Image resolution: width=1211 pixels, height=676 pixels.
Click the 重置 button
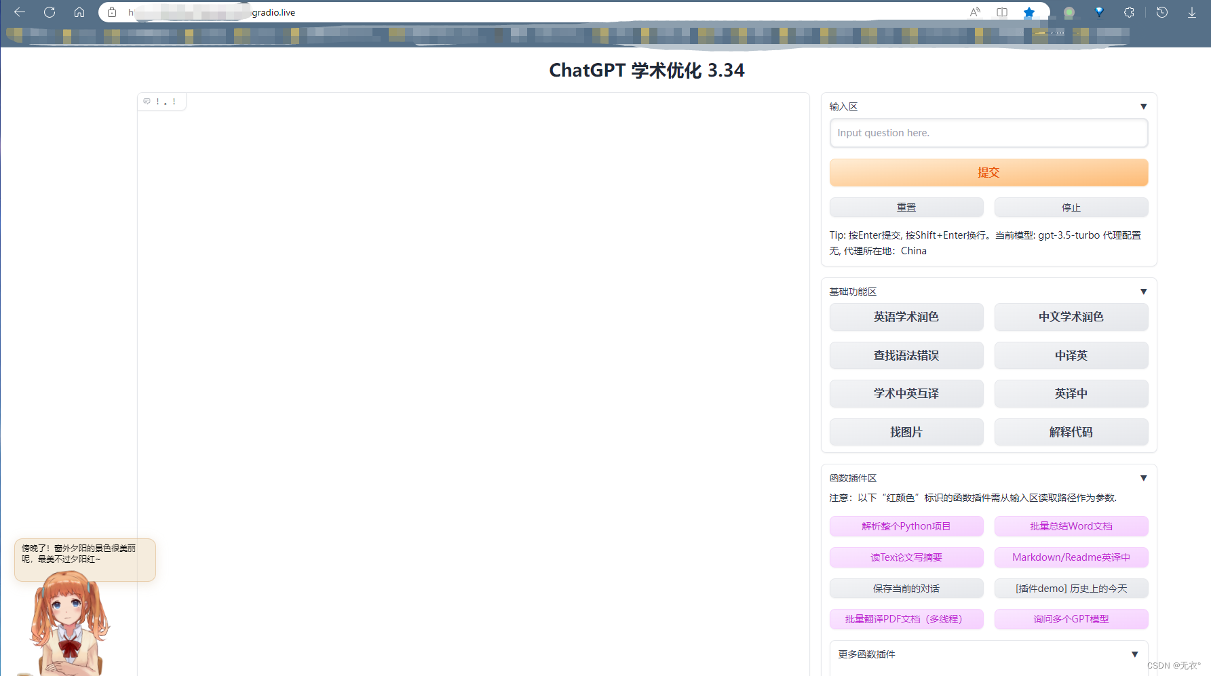906,207
